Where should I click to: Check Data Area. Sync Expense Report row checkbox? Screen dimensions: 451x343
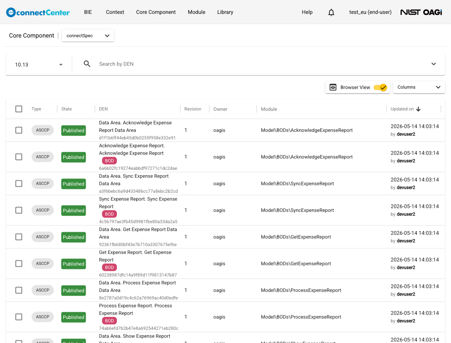pyautogui.click(x=19, y=183)
